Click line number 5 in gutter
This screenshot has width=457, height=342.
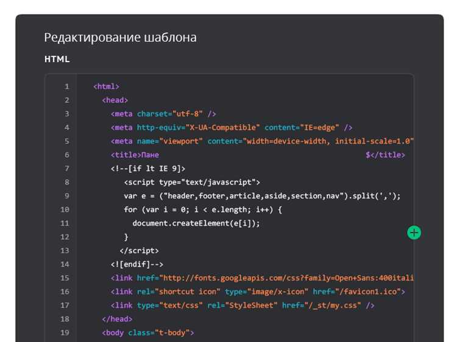pos(67,141)
